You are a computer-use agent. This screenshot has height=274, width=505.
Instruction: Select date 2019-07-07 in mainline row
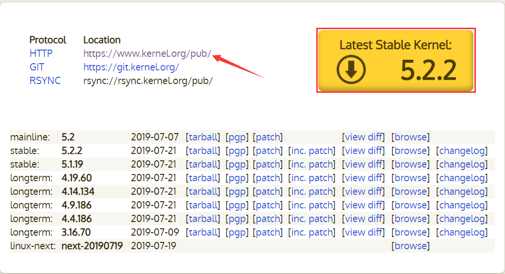coord(155,137)
